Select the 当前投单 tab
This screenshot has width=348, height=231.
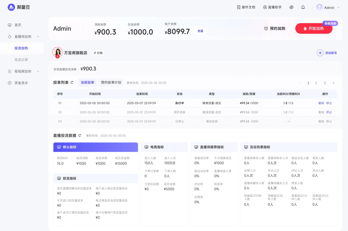pyautogui.click(x=87, y=82)
